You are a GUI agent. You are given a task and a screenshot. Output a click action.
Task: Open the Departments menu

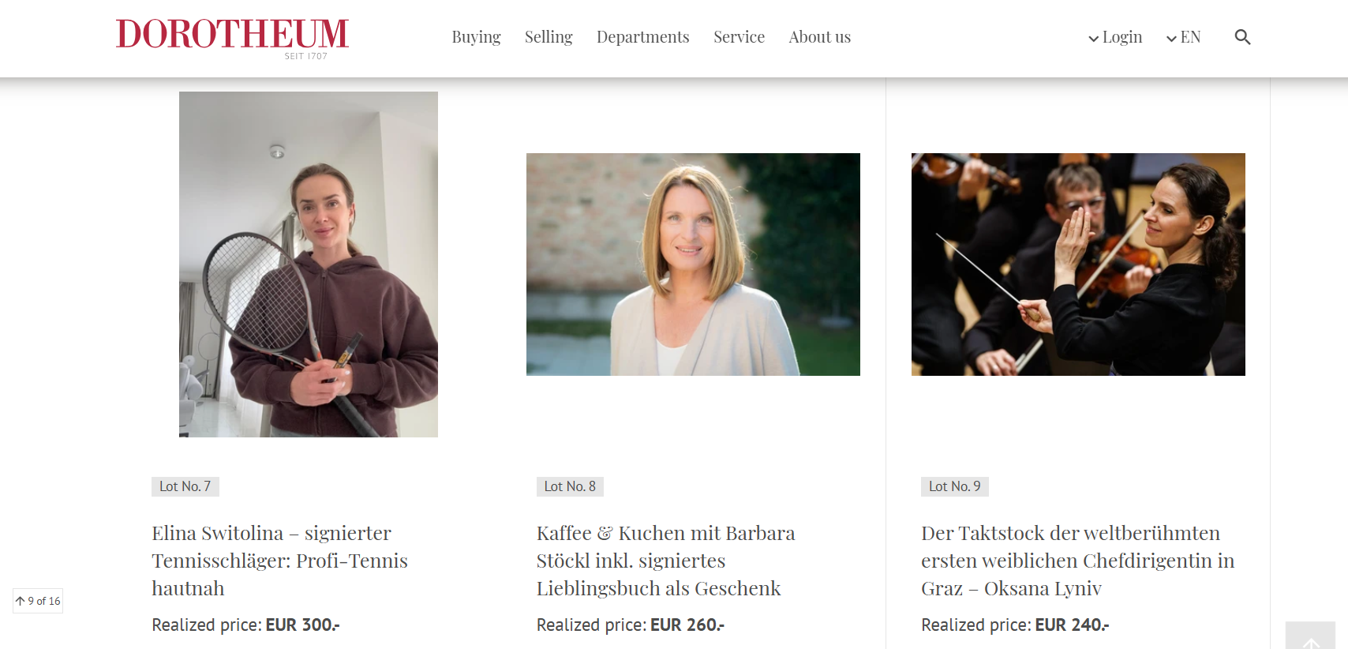pyautogui.click(x=643, y=37)
